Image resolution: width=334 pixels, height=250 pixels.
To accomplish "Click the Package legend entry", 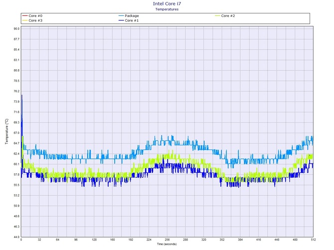I will 129,16.
